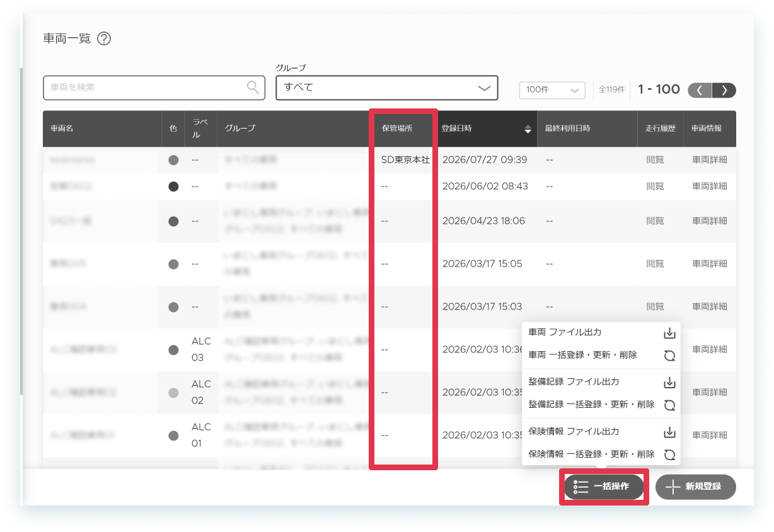
Task: Open the help icon beside 車両一覧
Action: pos(105,38)
